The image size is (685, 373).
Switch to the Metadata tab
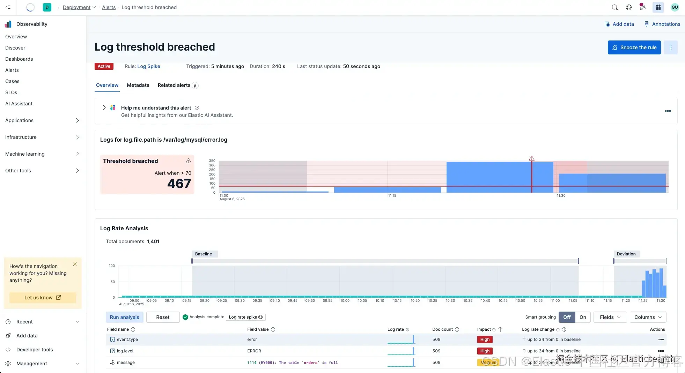[138, 85]
